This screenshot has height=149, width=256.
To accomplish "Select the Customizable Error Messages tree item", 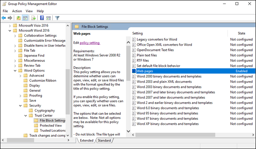I will (x=45, y=40).
